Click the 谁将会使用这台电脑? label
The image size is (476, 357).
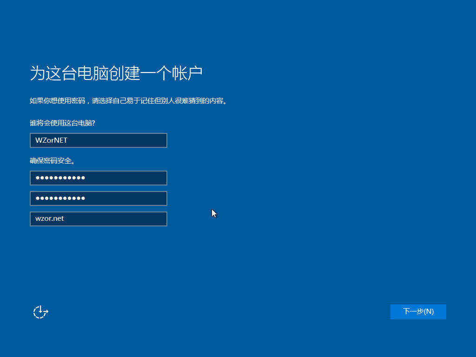click(66, 123)
